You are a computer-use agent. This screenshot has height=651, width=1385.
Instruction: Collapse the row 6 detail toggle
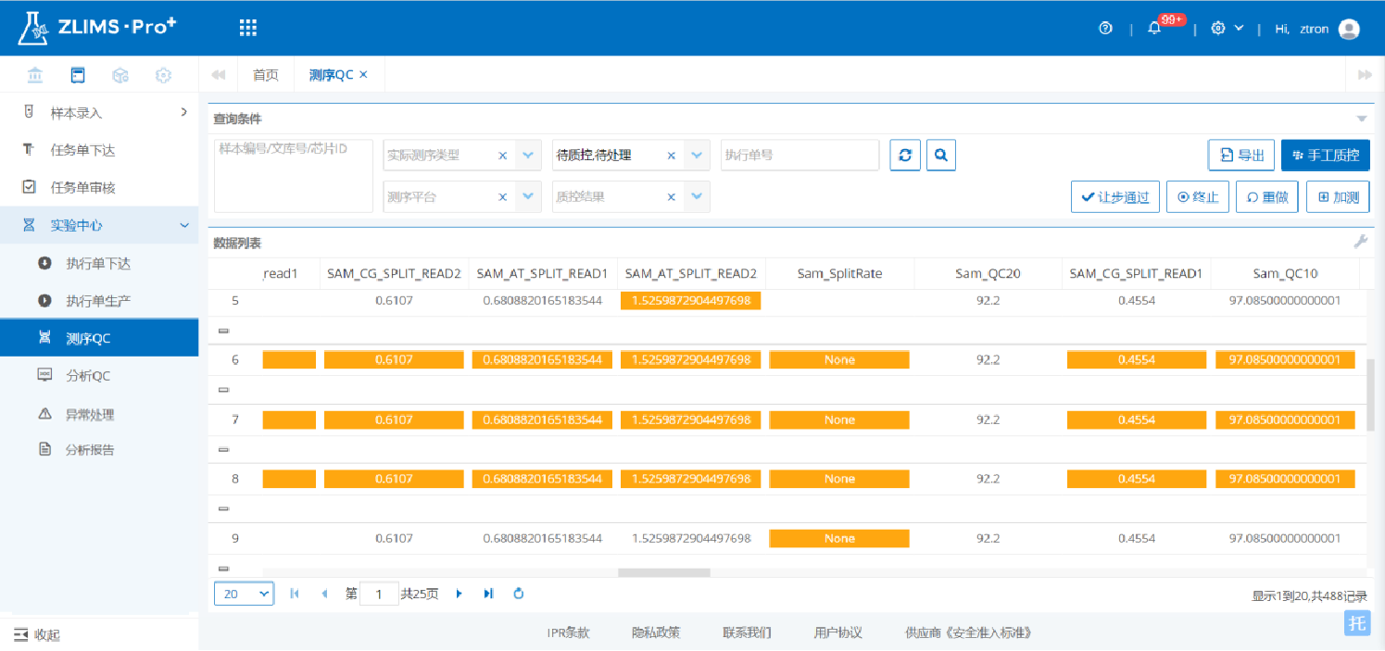[223, 390]
